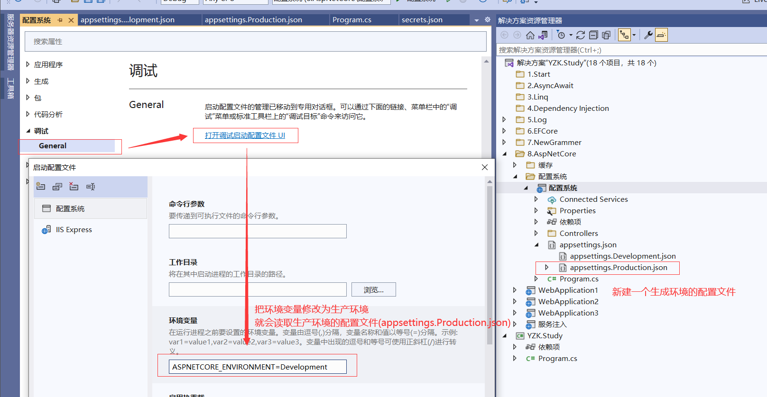Select the IIS Express launch profile
The height and width of the screenshot is (397, 767).
pyautogui.click(x=90, y=230)
